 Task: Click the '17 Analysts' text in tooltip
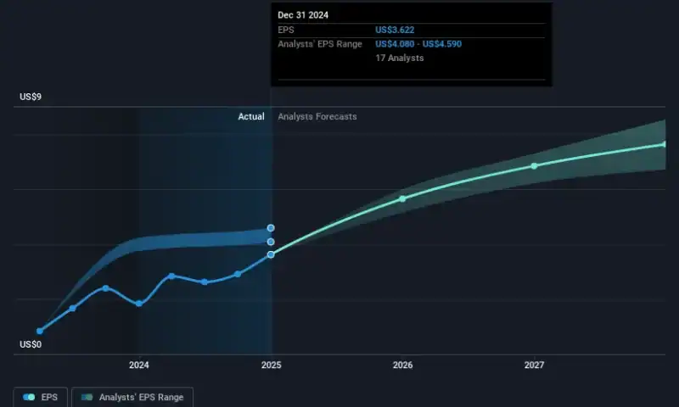[400, 58]
